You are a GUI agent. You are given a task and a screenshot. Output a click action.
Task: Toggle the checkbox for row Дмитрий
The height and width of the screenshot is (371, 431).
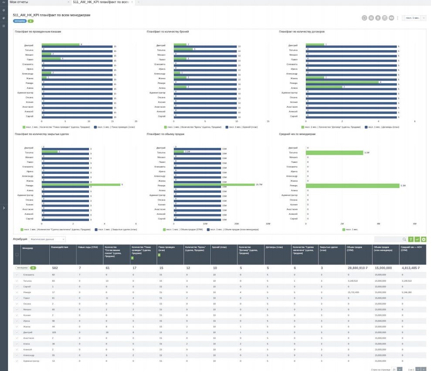click(17, 332)
